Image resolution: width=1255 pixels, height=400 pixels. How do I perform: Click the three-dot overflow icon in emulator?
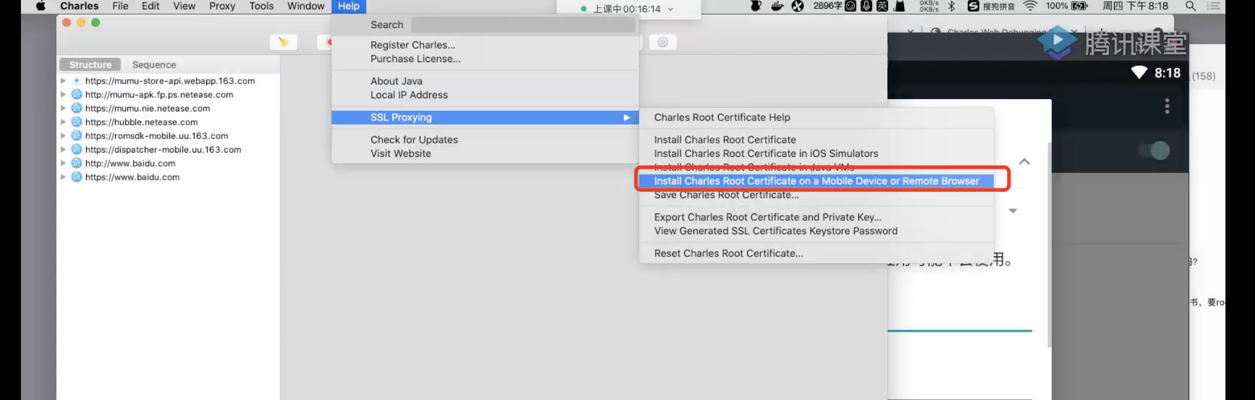tap(1167, 106)
